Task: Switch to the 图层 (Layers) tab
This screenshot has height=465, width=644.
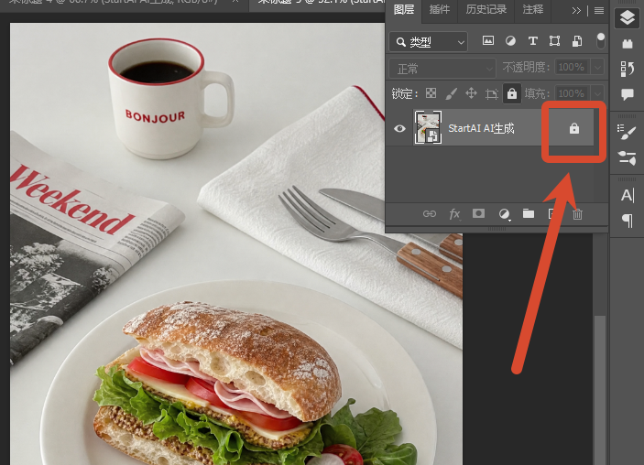Action: point(403,10)
